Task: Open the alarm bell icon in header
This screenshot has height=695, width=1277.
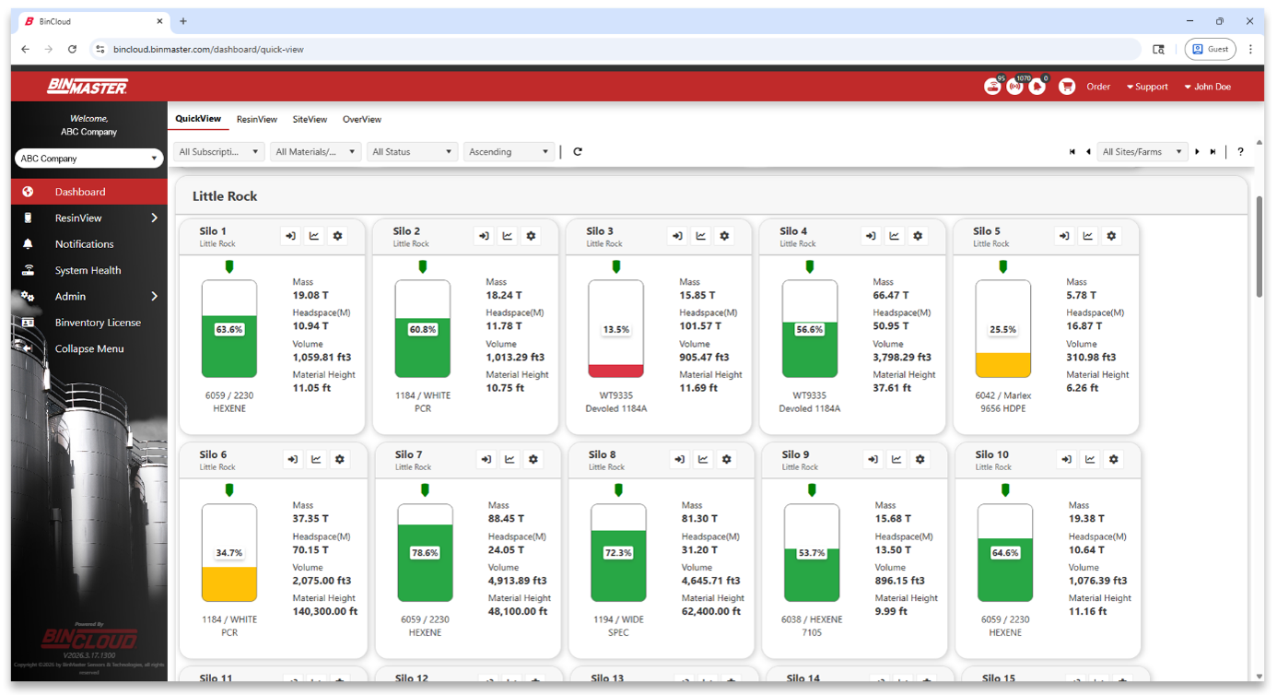Action: [x=1037, y=87]
